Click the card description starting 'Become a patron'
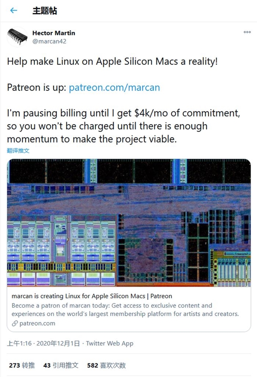 [124, 310]
